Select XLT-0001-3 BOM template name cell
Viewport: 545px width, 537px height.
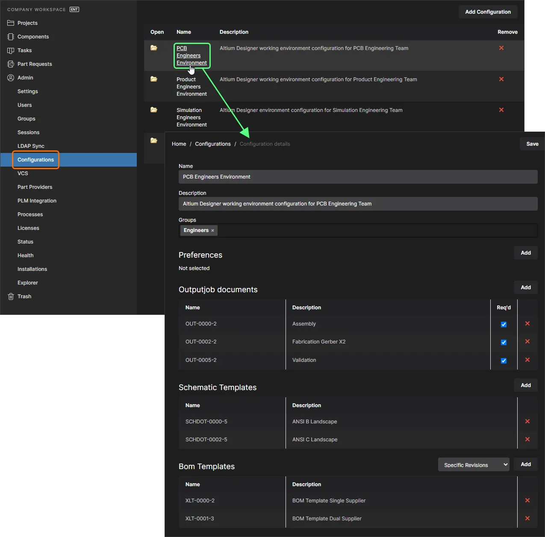click(x=200, y=519)
